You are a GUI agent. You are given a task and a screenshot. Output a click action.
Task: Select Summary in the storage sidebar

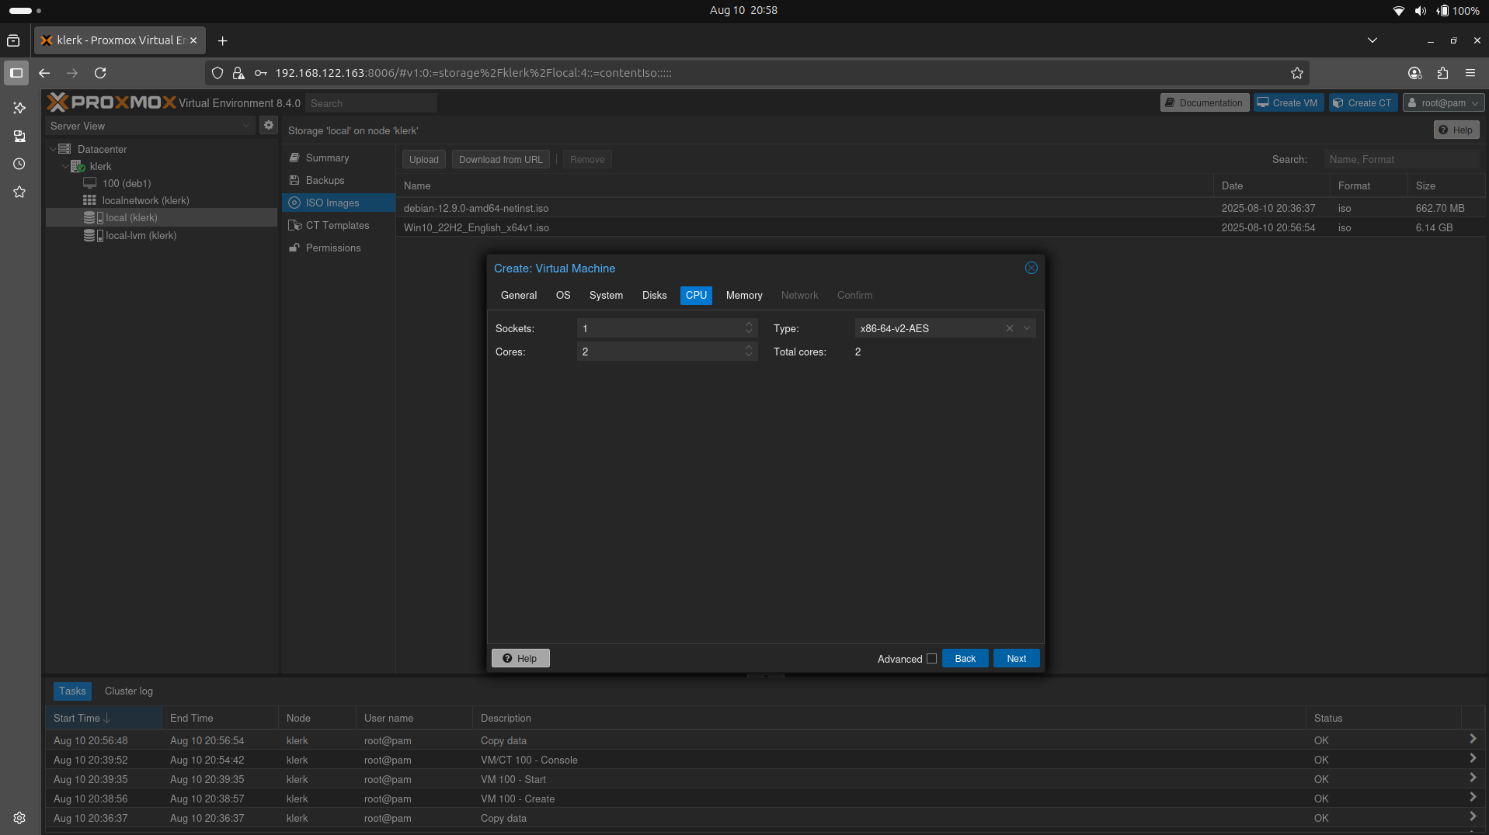click(x=325, y=158)
